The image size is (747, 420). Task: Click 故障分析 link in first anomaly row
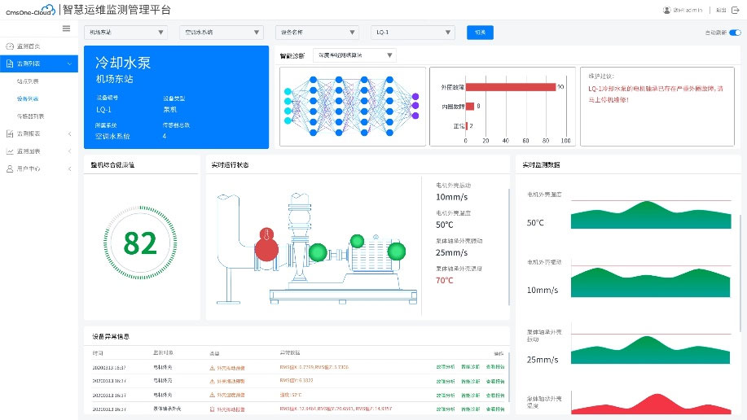point(445,367)
